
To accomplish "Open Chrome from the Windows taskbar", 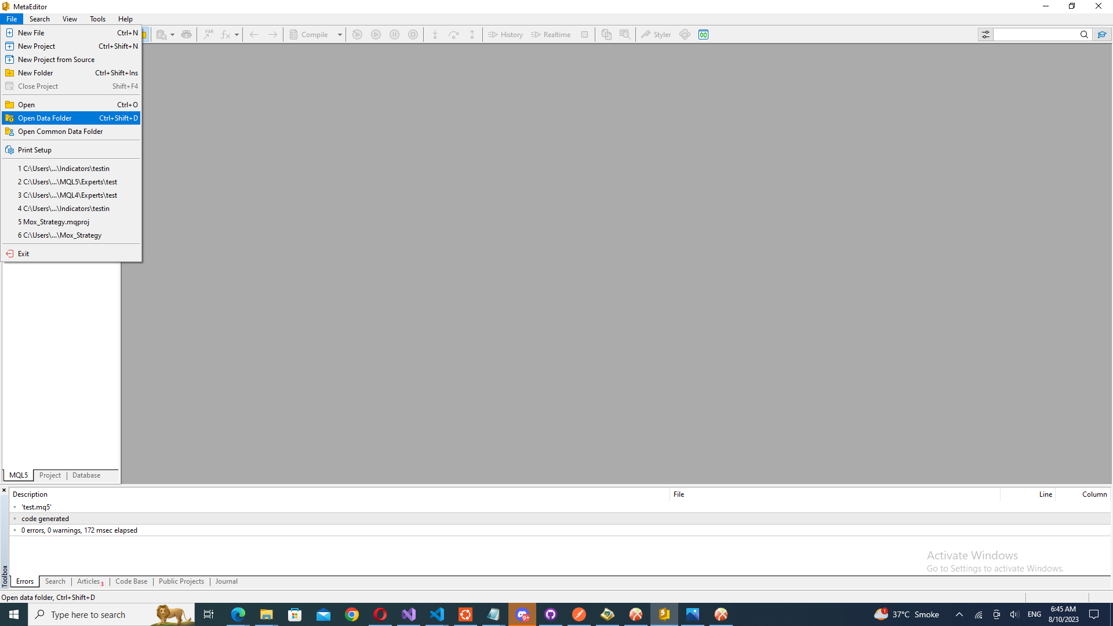I will [x=352, y=614].
